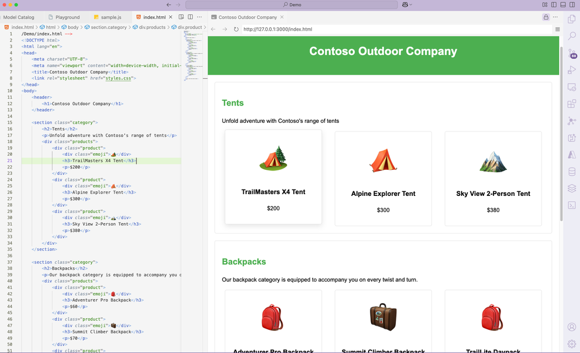The height and width of the screenshot is (353, 580).
Task: Switch to the Model Catalog tab
Action: click(x=19, y=17)
